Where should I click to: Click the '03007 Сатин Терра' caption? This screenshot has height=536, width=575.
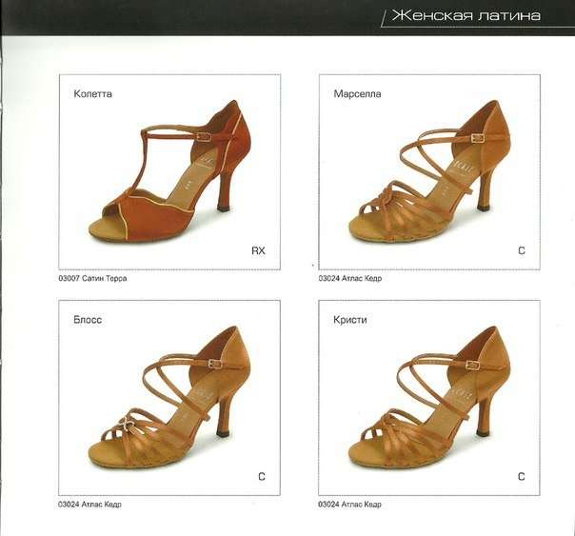(92, 278)
